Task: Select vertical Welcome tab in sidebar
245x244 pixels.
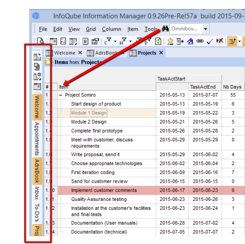Action: click(37, 107)
